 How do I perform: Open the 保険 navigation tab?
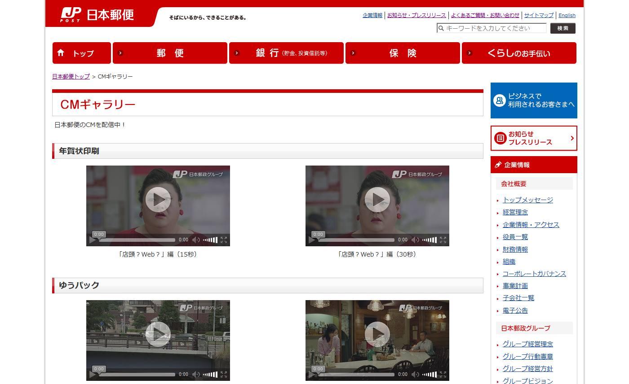(x=403, y=53)
